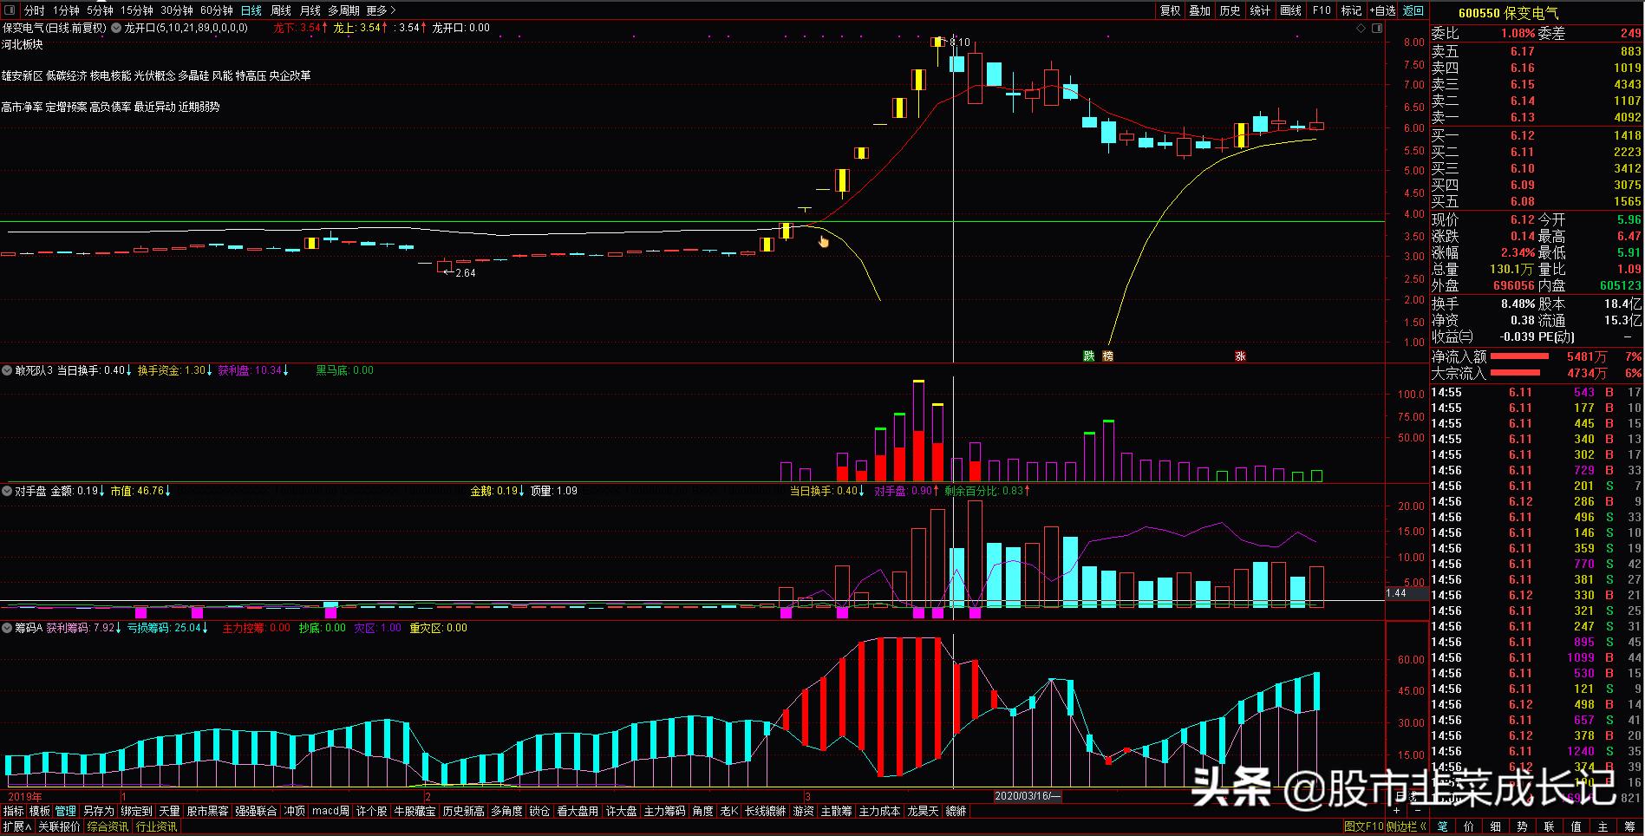The height and width of the screenshot is (836, 1645).
Task: Apply the 天量 indicator template
Action: pyautogui.click(x=170, y=811)
